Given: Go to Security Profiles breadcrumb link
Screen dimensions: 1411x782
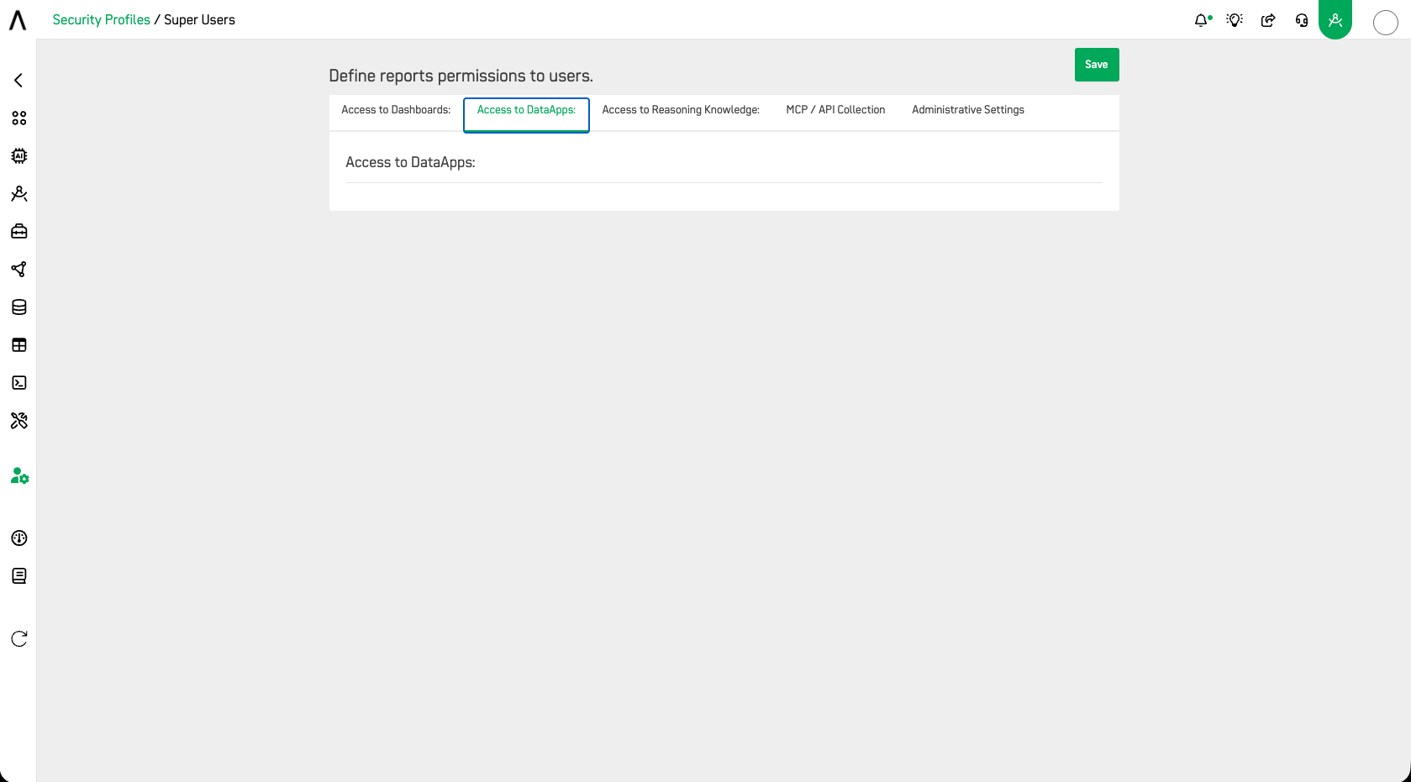Looking at the screenshot, I should [101, 20].
